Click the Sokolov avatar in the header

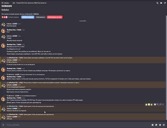click(2, 3)
